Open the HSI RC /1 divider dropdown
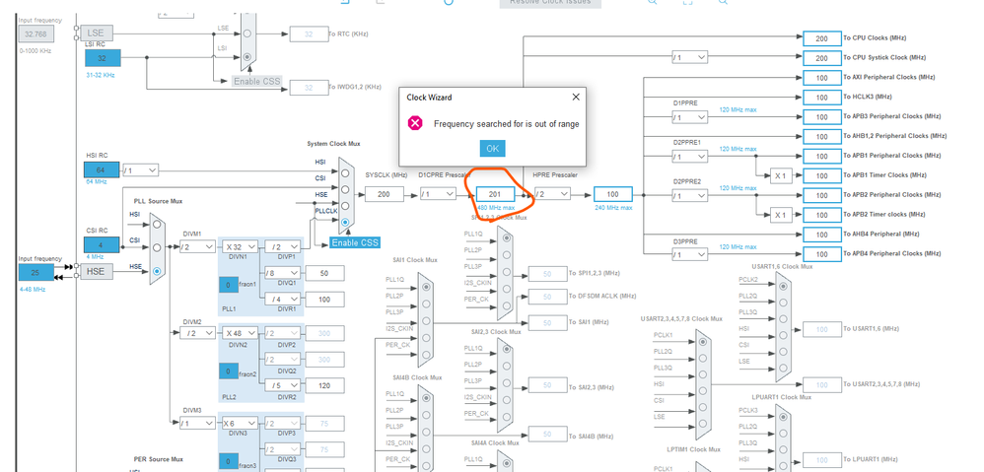 pos(141,169)
